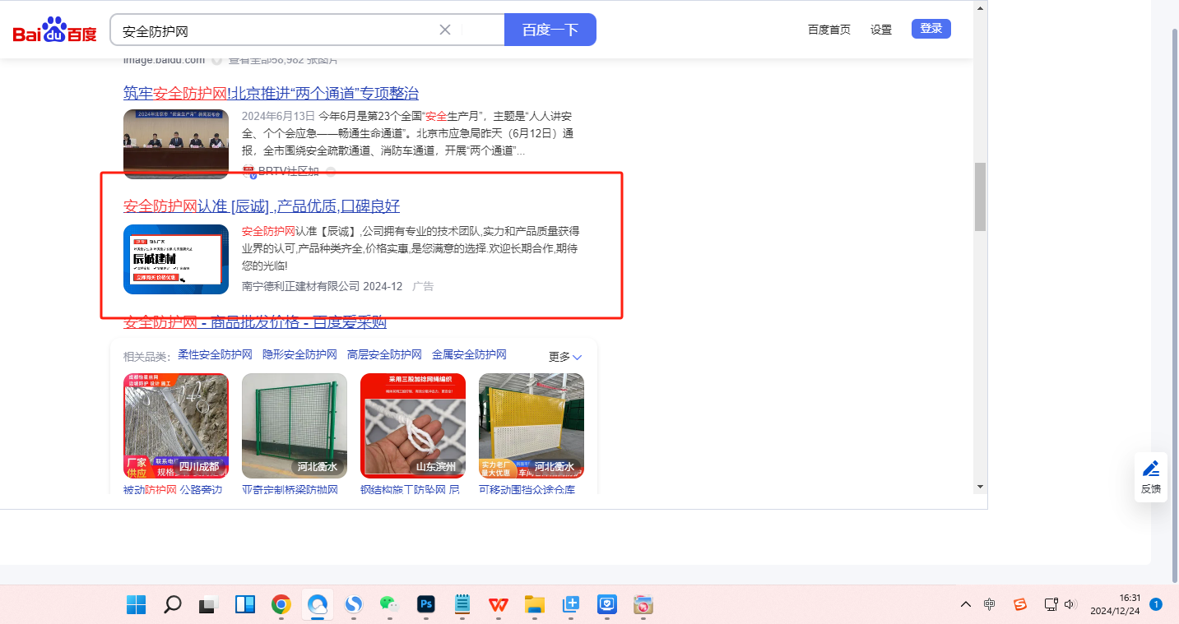
Task: Open 安全防护网 - 商品批发价格 - 百度爱采购 result
Action: click(x=255, y=322)
